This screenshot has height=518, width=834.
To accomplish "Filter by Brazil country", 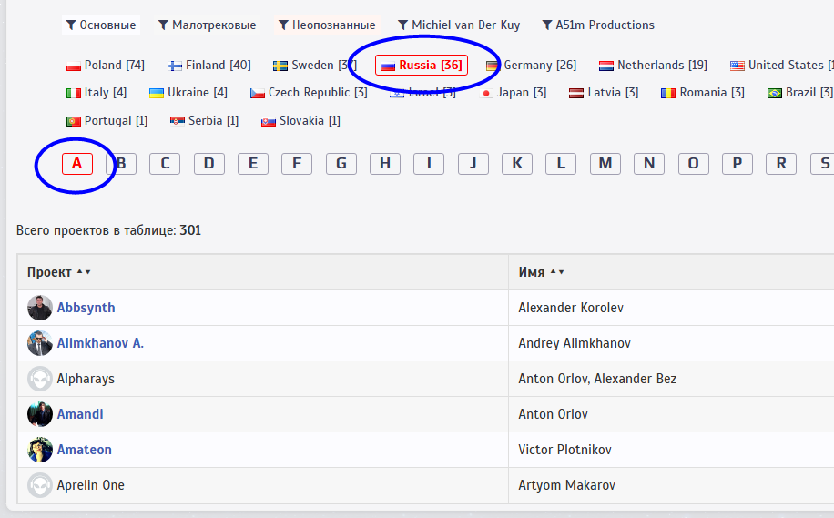I will [798, 93].
